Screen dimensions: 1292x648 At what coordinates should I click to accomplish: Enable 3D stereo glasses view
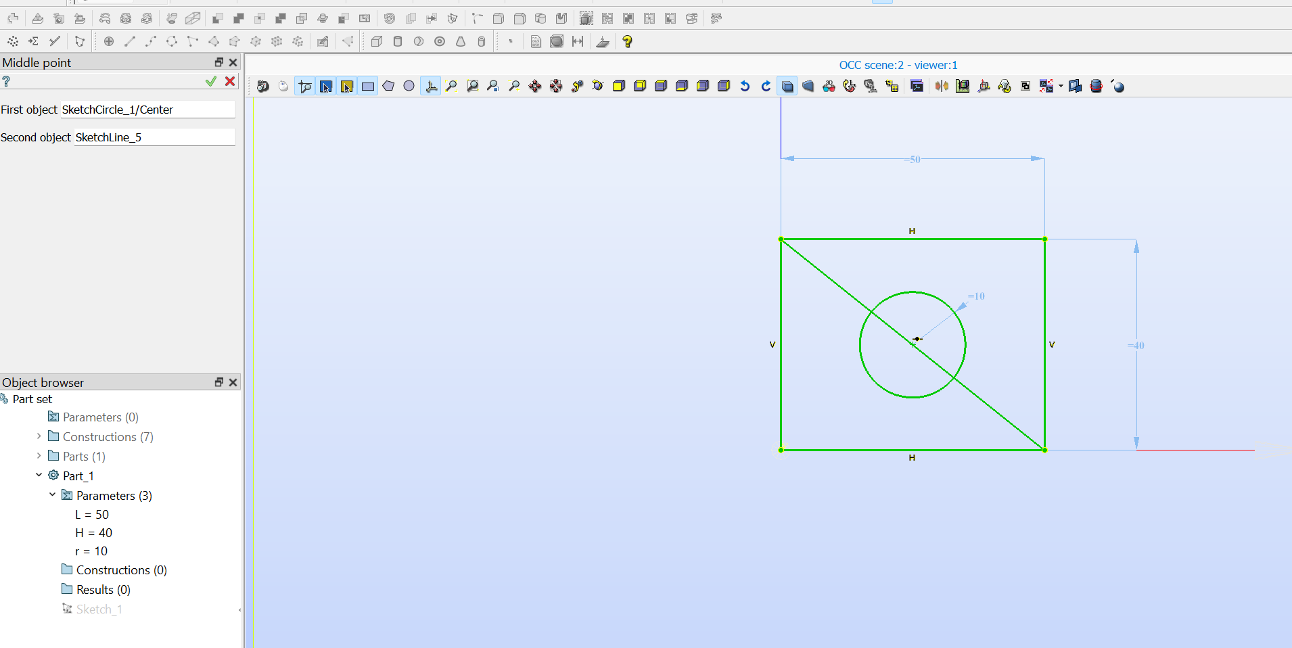pos(829,86)
